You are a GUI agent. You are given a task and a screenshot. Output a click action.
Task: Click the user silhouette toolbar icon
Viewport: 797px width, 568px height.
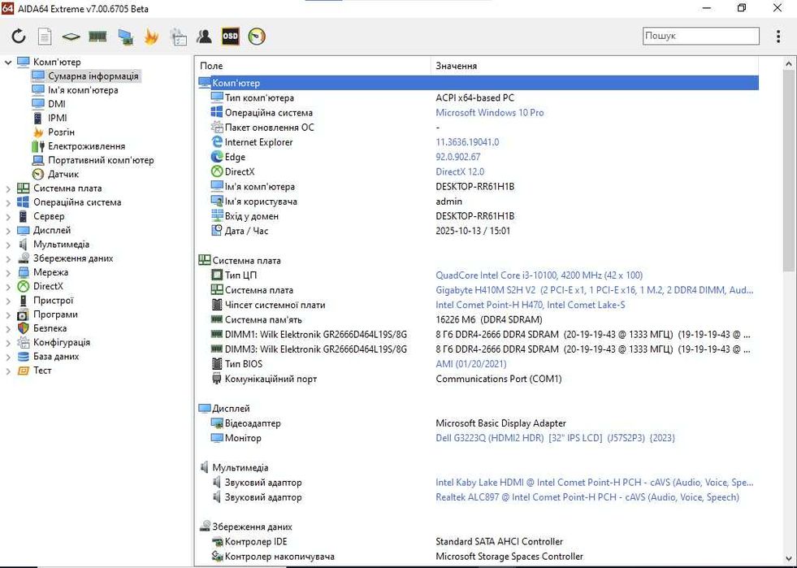tap(204, 36)
